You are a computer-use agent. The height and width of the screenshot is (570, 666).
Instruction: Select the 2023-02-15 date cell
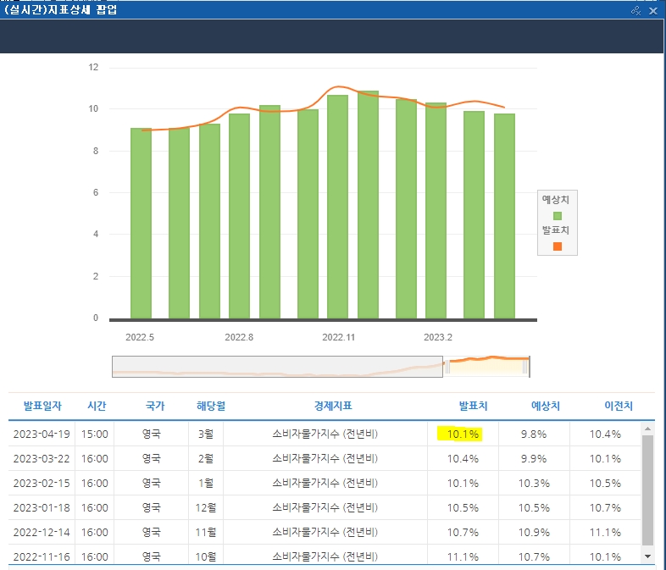click(42, 484)
